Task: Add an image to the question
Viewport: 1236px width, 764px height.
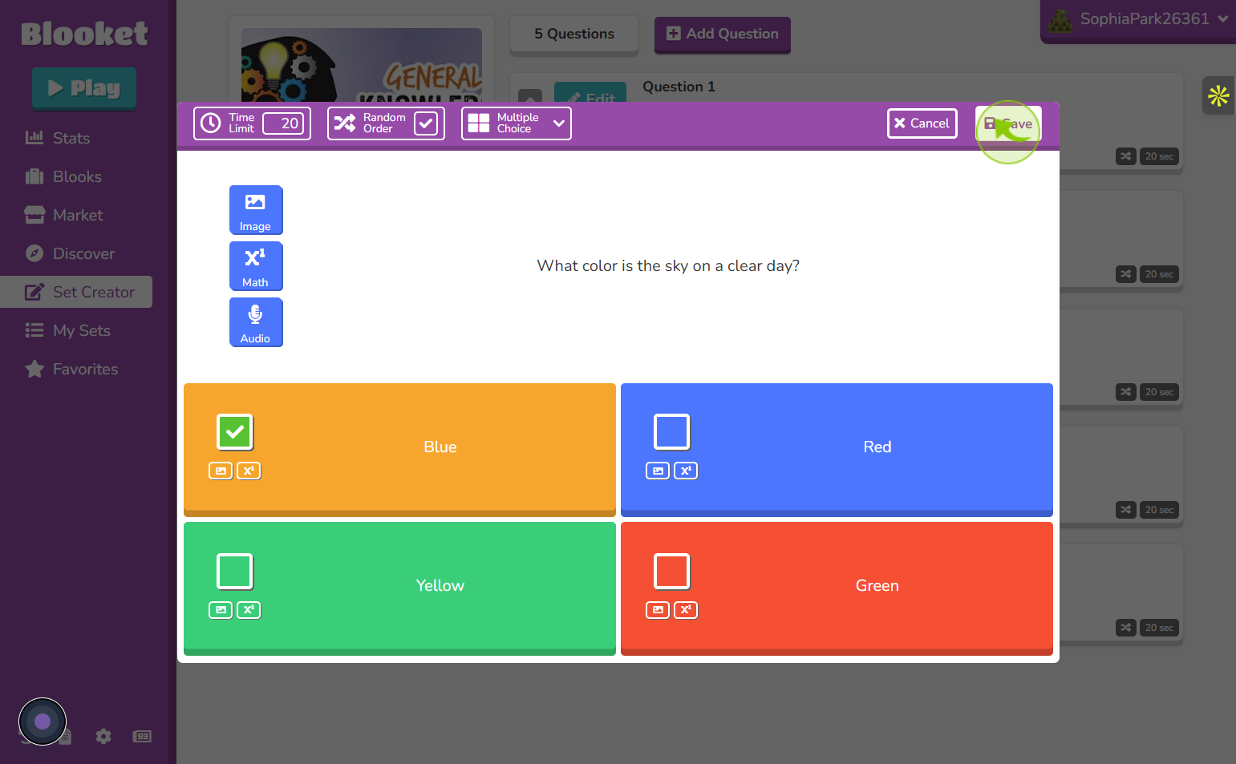Action: (x=256, y=210)
